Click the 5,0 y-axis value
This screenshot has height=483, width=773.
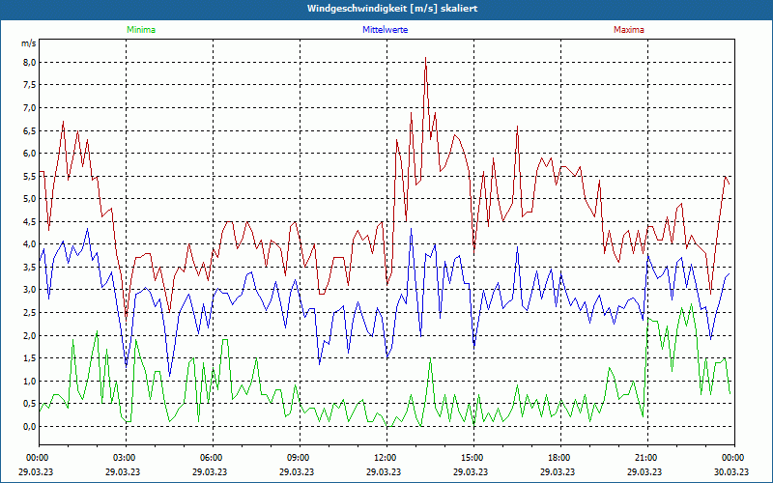[30, 199]
